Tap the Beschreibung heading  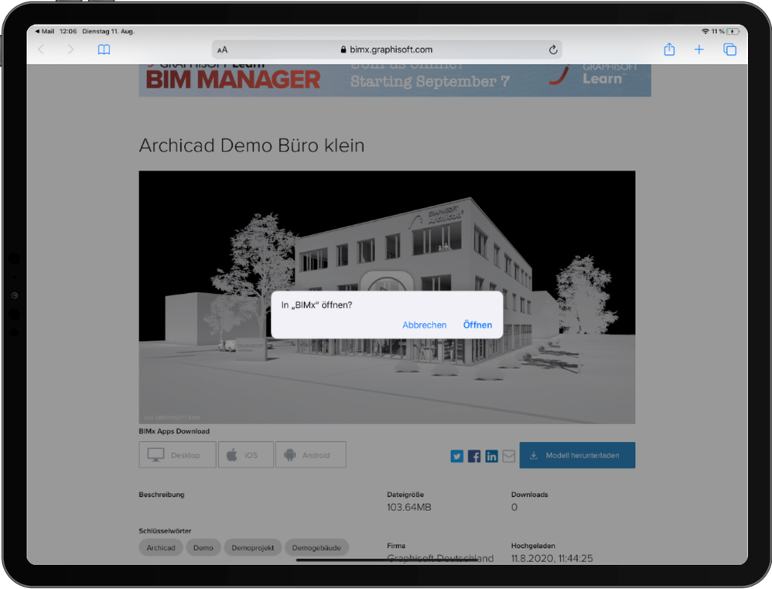(162, 495)
